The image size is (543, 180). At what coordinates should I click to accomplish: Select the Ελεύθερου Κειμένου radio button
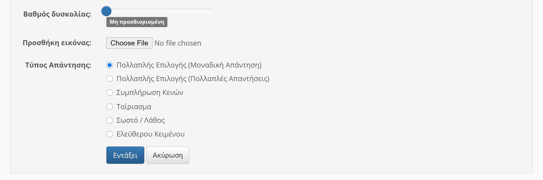tap(110, 134)
